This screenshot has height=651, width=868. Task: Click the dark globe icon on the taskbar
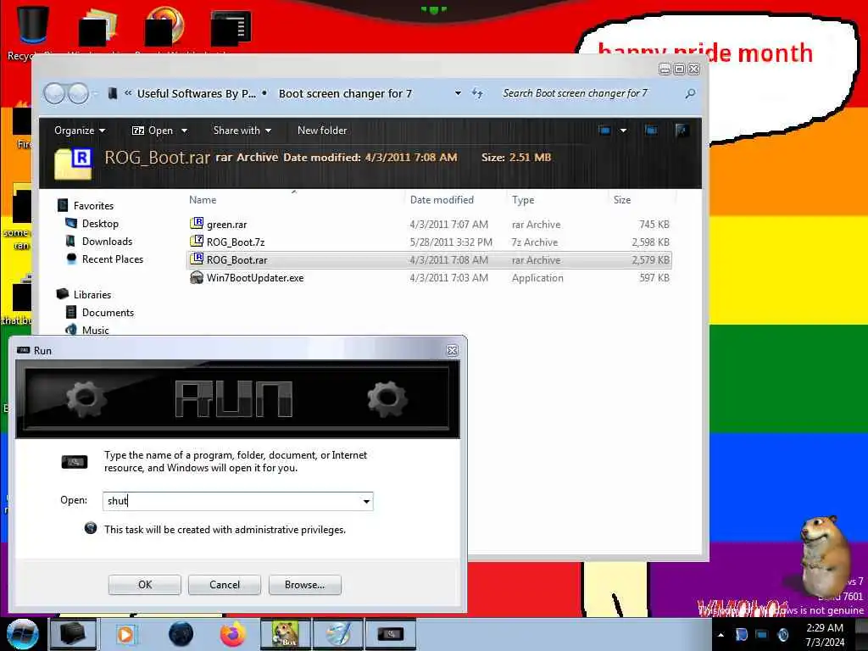coord(181,634)
